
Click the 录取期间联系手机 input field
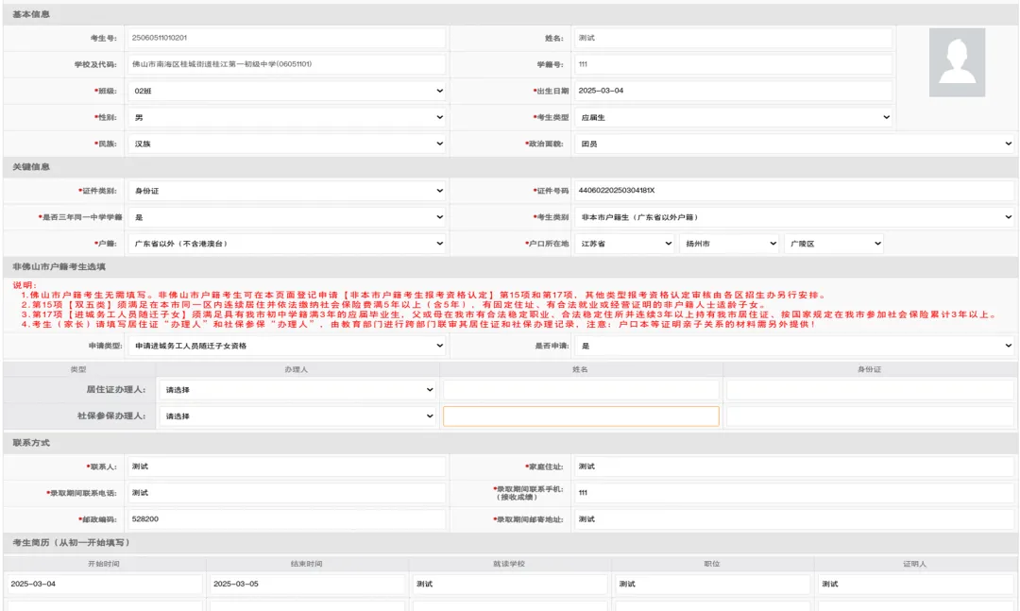794,493
